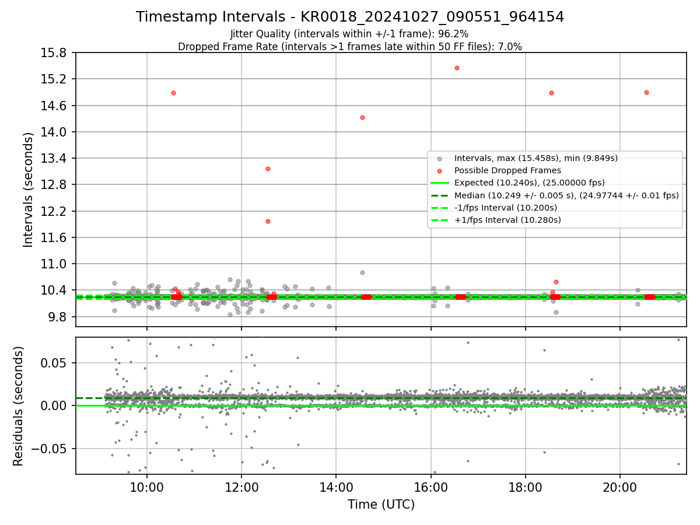Viewport: 700px width, 525px height.
Task: Click the red dropped-frame point near 12:30 at 13.2 seconds
Action: pyautogui.click(x=268, y=169)
